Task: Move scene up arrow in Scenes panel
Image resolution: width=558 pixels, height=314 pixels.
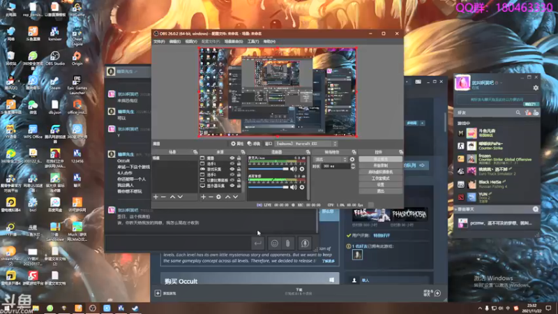Action: (x=172, y=197)
